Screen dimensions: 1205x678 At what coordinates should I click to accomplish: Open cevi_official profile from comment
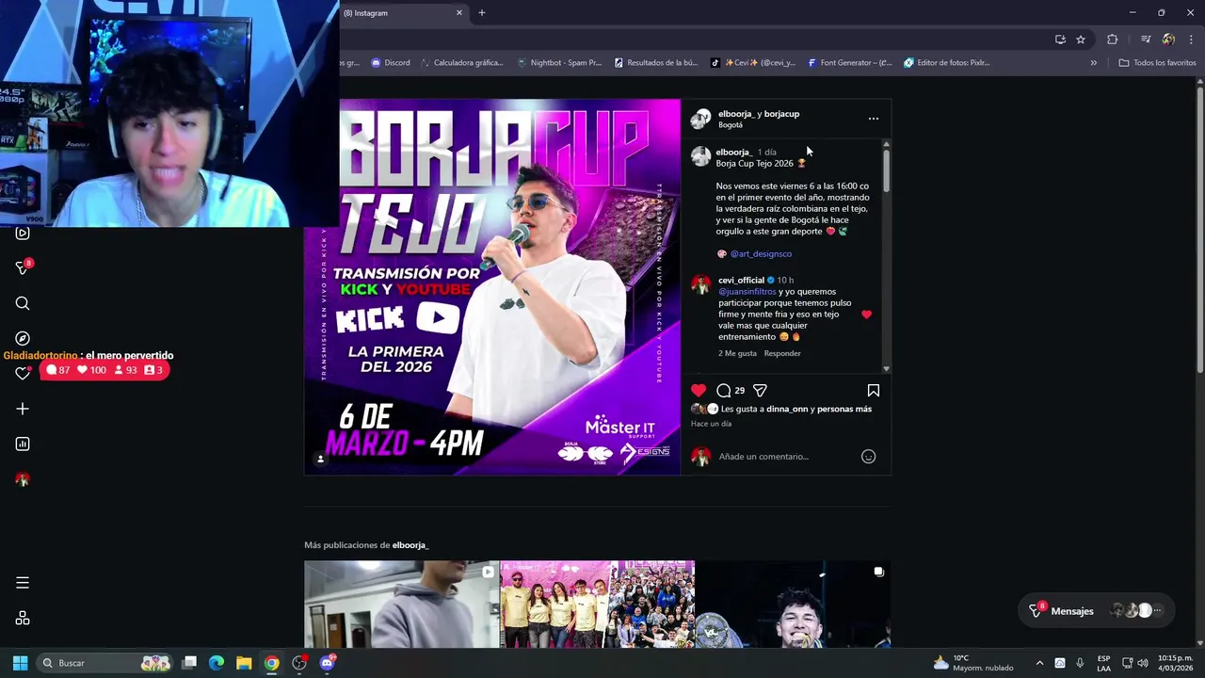[741, 280]
